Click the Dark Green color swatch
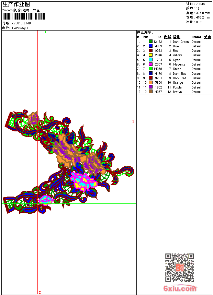 (150, 41)
